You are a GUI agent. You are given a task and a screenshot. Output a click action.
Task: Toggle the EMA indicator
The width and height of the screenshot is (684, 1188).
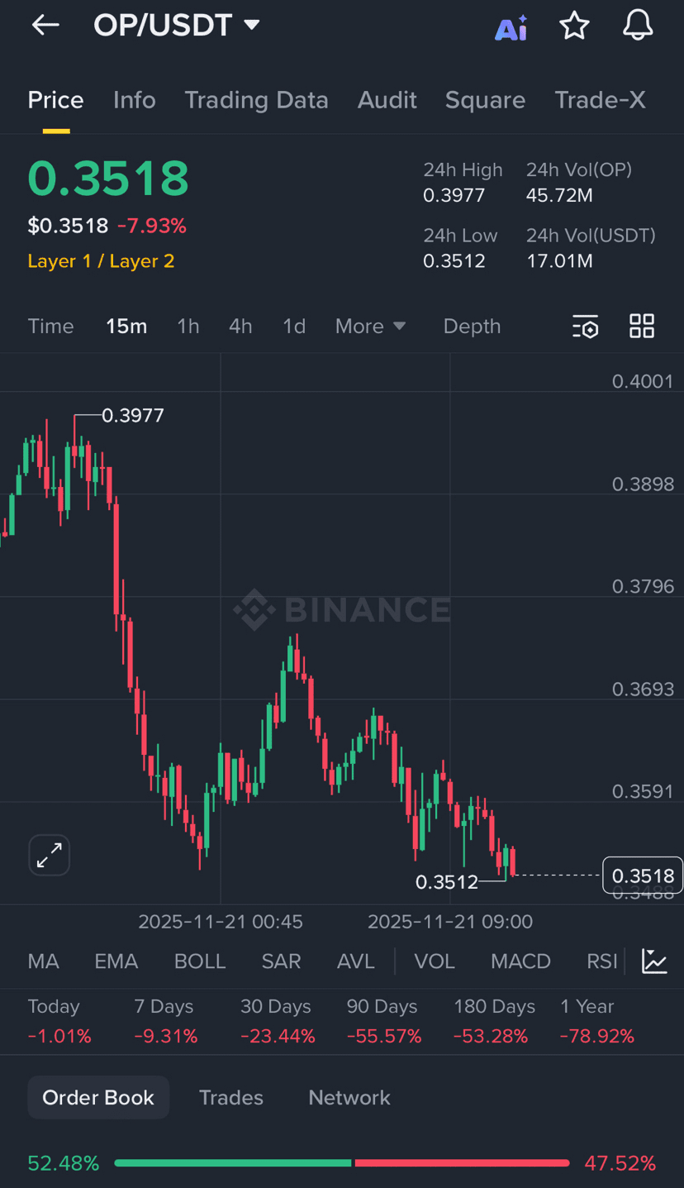[116, 961]
